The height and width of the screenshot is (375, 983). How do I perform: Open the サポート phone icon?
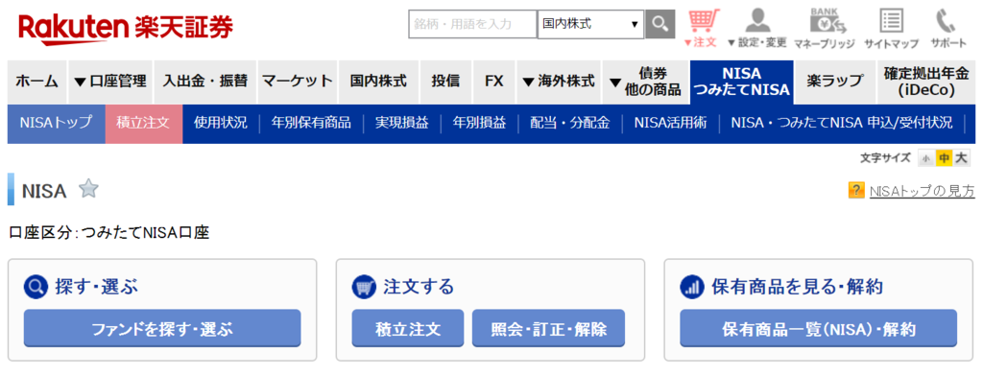(x=946, y=21)
